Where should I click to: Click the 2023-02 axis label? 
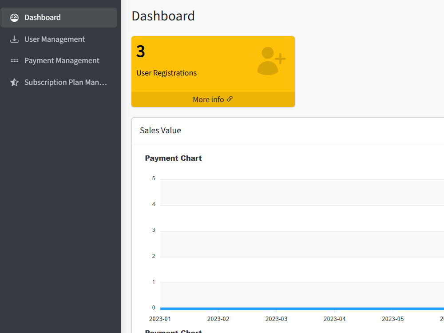pyautogui.click(x=218, y=319)
